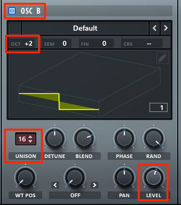Select previous warp mode left of OFF
181x205 pixels.
click(x=55, y=185)
